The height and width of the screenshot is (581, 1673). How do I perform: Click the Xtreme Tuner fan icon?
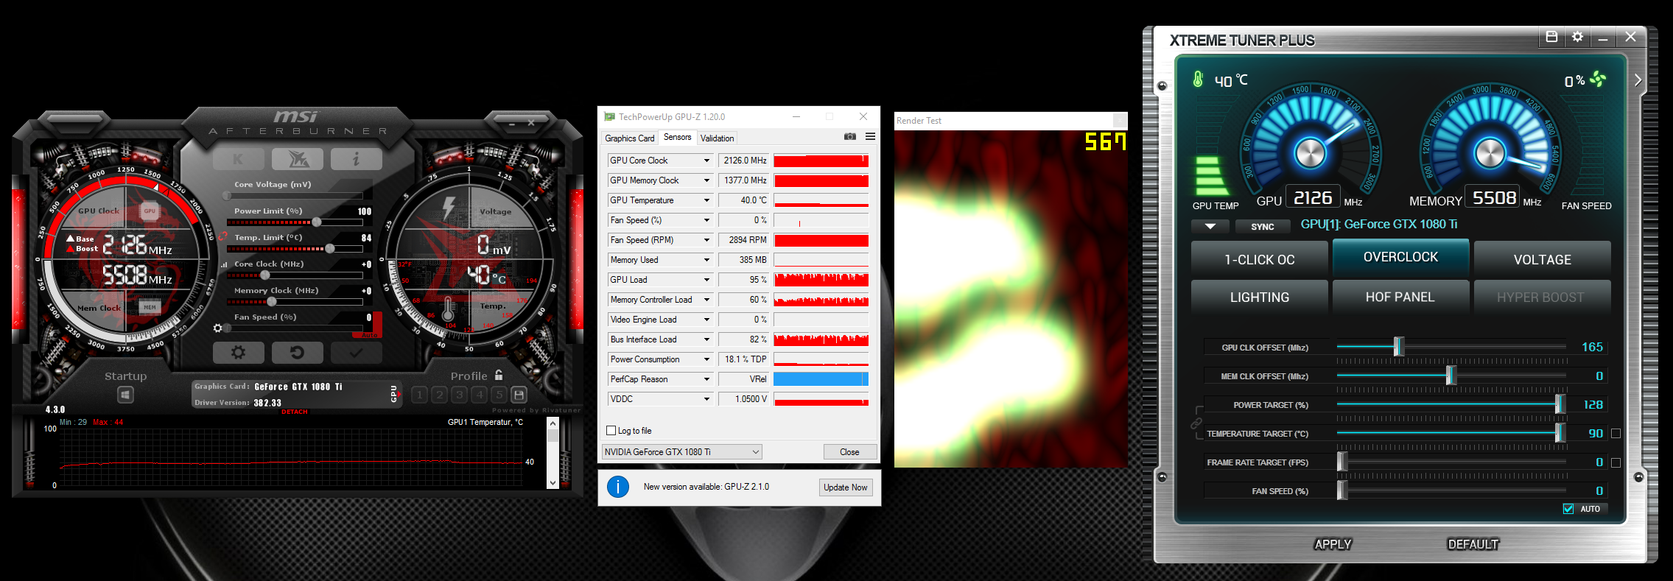[x=1597, y=79]
